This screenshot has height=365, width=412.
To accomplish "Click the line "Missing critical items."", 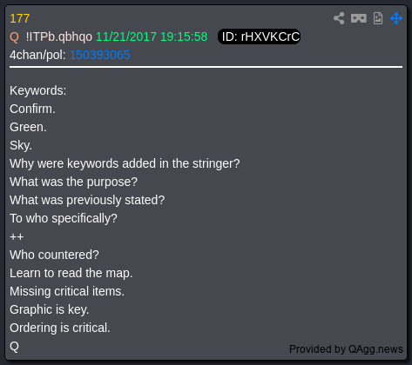I will click(67, 291).
